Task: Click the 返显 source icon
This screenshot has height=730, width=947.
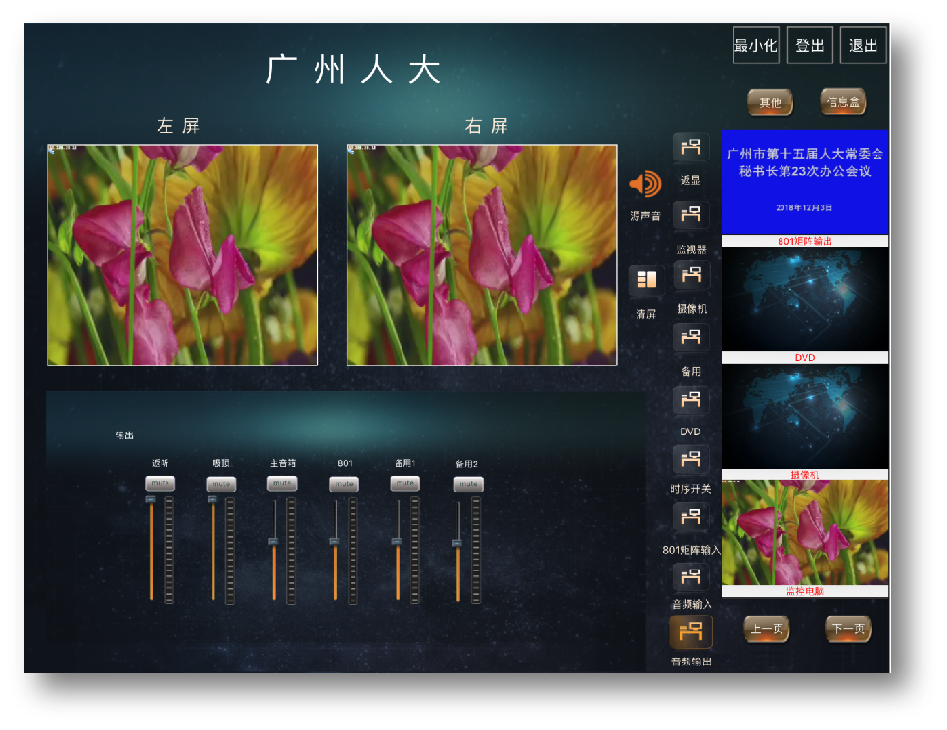Action: (690, 149)
